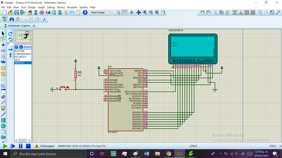
Task: Choose the 2D Graphics Box tool
Action: pos(3,120)
